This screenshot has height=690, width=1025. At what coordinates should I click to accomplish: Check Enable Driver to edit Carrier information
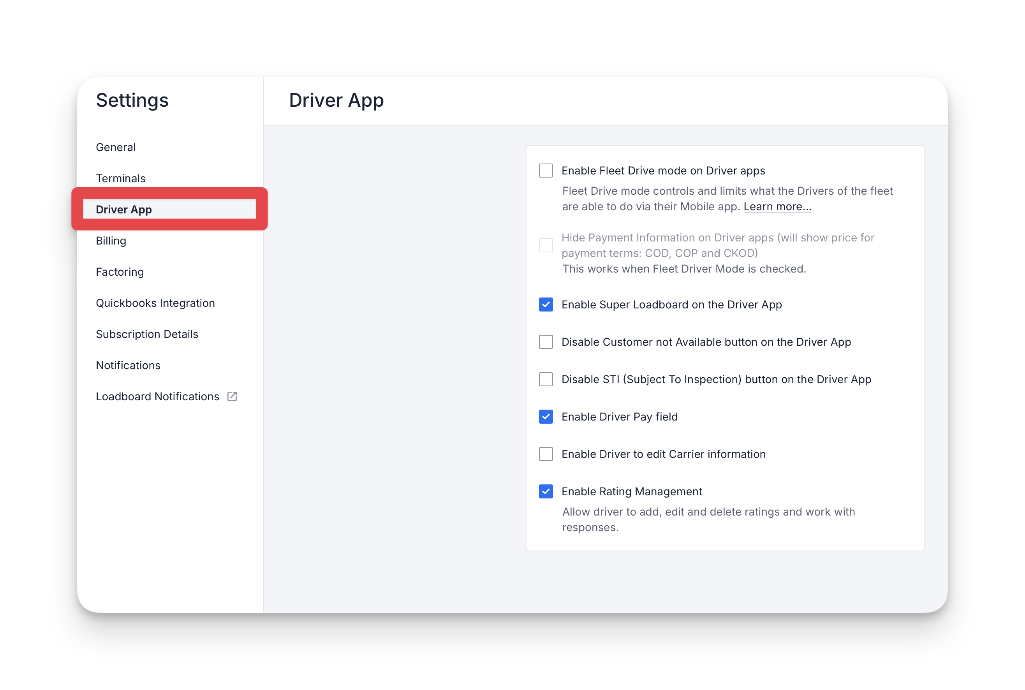point(546,454)
